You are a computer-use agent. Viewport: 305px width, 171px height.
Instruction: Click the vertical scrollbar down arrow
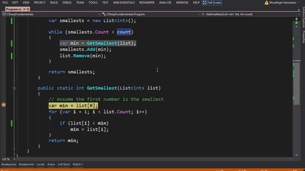point(296,155)
